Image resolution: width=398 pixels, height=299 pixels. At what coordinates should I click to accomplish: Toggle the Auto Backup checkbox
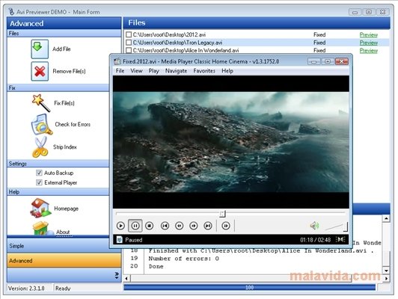point(39,173)
